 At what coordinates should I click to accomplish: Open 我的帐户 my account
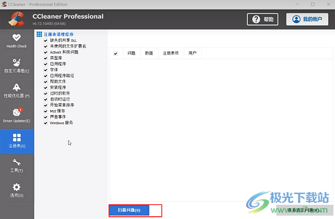(307, 19)
